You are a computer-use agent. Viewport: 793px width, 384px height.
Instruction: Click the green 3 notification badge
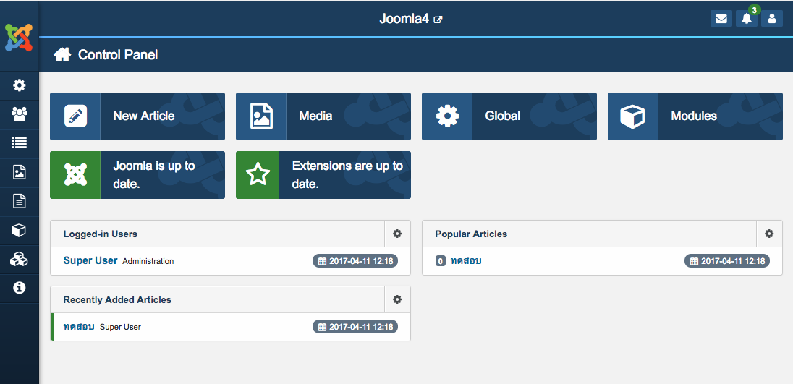(754, 9)
